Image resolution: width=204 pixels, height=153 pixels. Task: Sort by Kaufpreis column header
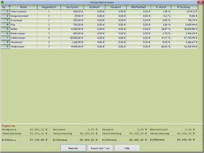(x=72, y=7)
